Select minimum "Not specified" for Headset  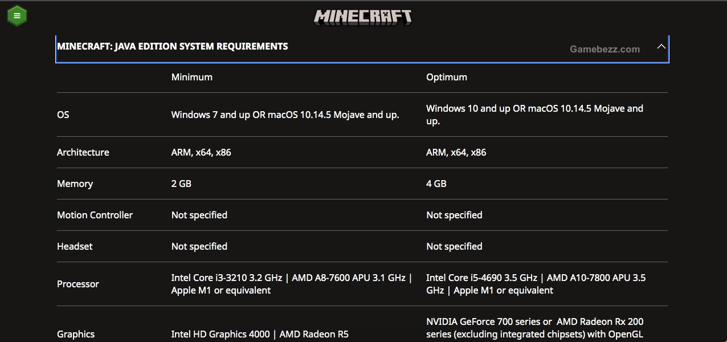tap(199, 246)
